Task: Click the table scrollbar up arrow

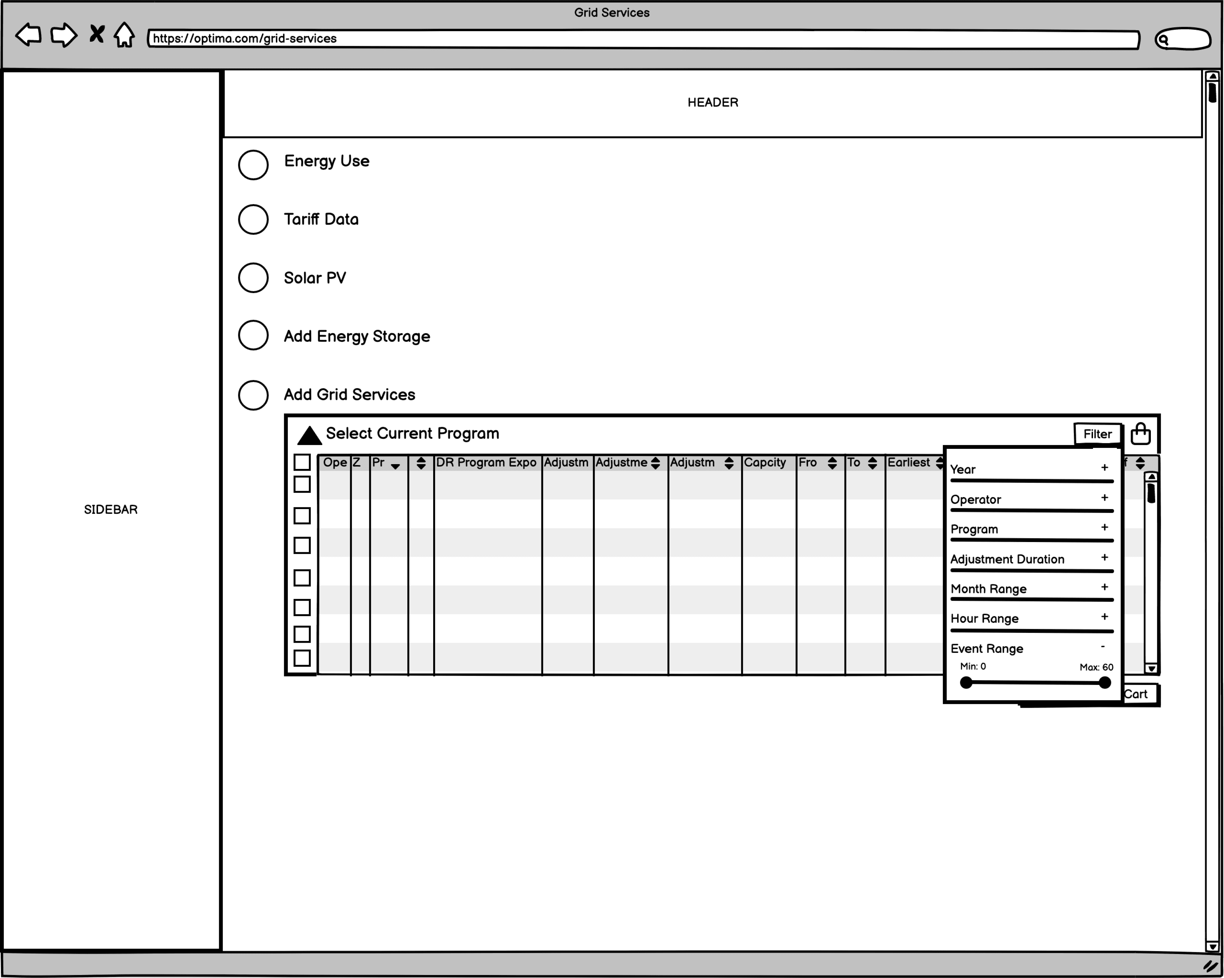Action: coord(1151,477)
